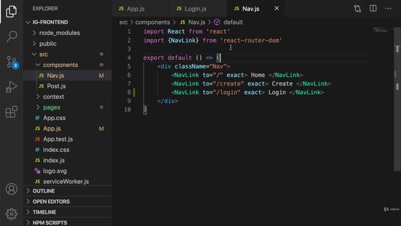The image size is (401, 226).
Task: Open App.test.js in the file tree
Action: coord(68,139)
